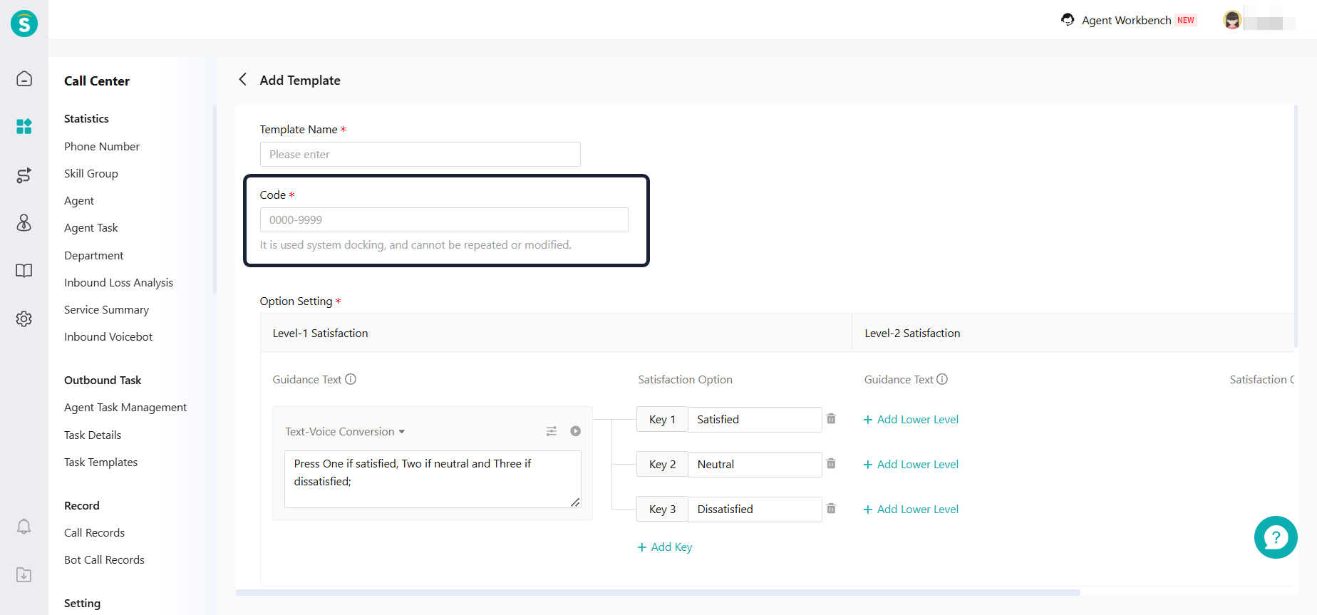Image resolution: width=1317 pixels, height=615 pixels.
Task: Open the help chat bubble
Action: (x=1276, y=537)
